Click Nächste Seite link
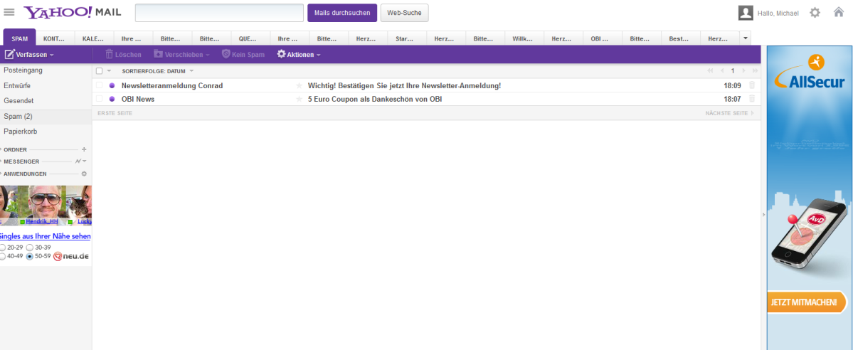The height and width of the screenshot is (350, 853). [x=729, y=113]
